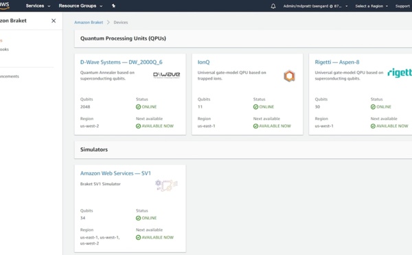Click the D-Wave logo
This screenshot has width=412, height=255.
(167, 75)
